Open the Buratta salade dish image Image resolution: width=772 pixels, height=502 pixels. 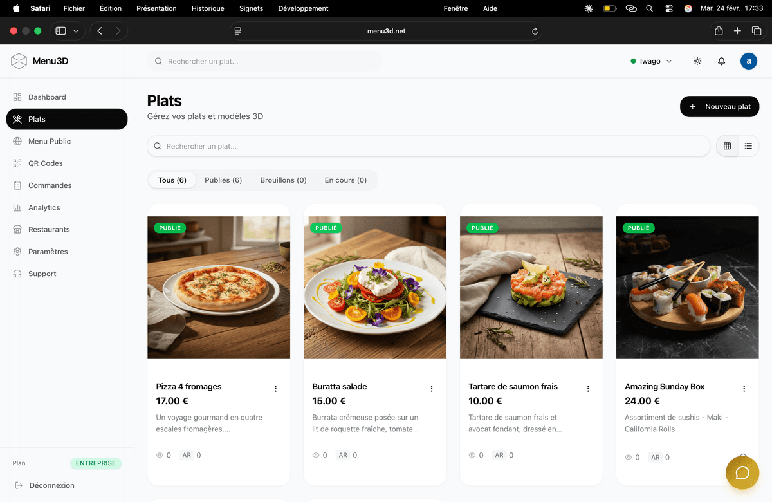point(375,287)
